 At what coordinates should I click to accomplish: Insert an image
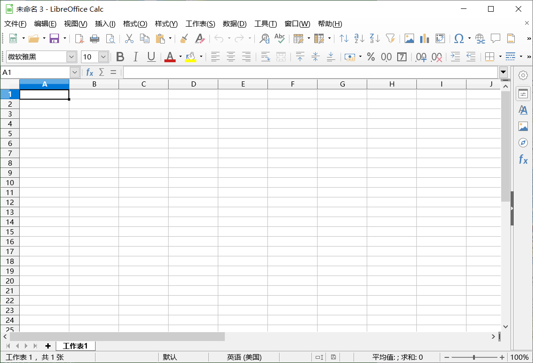tap(410, 38)
